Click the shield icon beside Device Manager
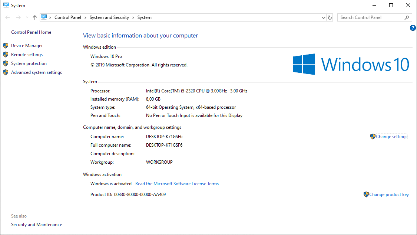Viewport: 417px width, 235px height. tap(5, 45)
